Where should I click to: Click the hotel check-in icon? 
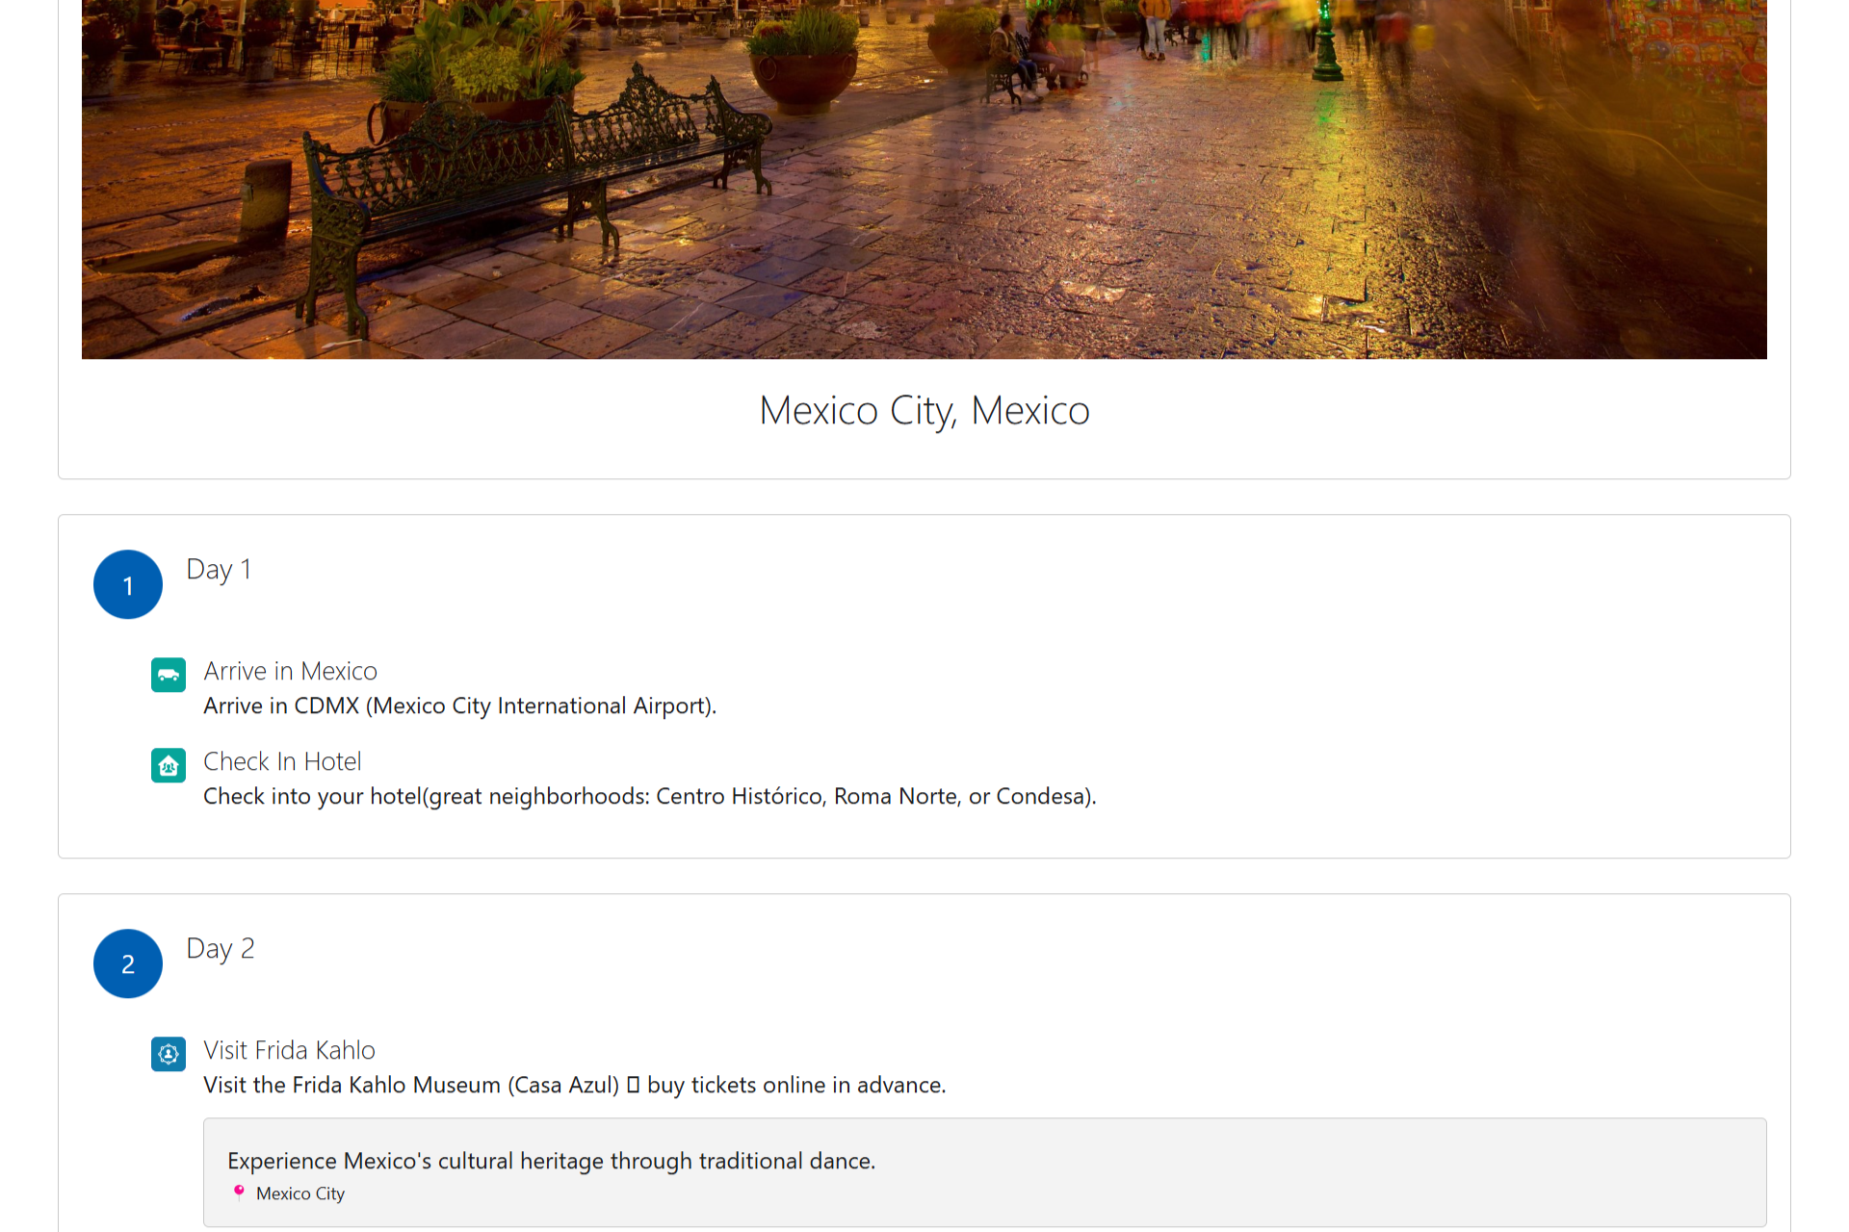click(x=169, y=765)
